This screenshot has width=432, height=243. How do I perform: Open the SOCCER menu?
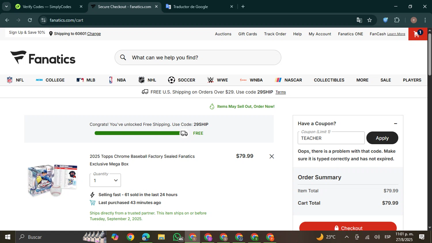[181, 80]
